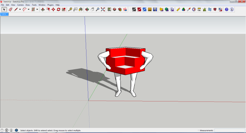246x133 pixels.
Task: Click the green grass plugin icon
Action: [x=204, y=9]
